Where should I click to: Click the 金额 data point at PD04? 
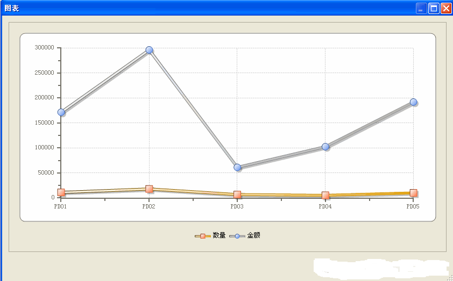(325, 147)
